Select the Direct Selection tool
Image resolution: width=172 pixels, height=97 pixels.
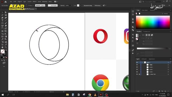click(6, 12)
